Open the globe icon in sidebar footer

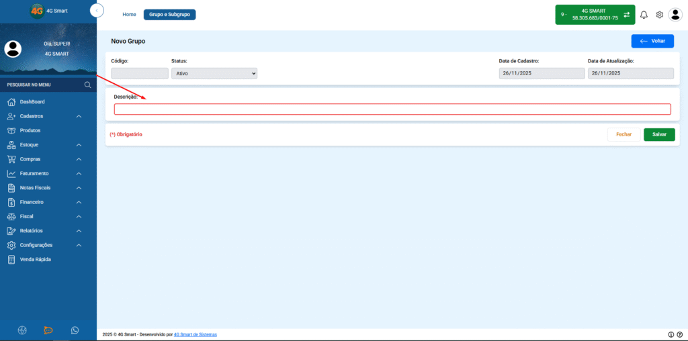click(x=22, y=330)
